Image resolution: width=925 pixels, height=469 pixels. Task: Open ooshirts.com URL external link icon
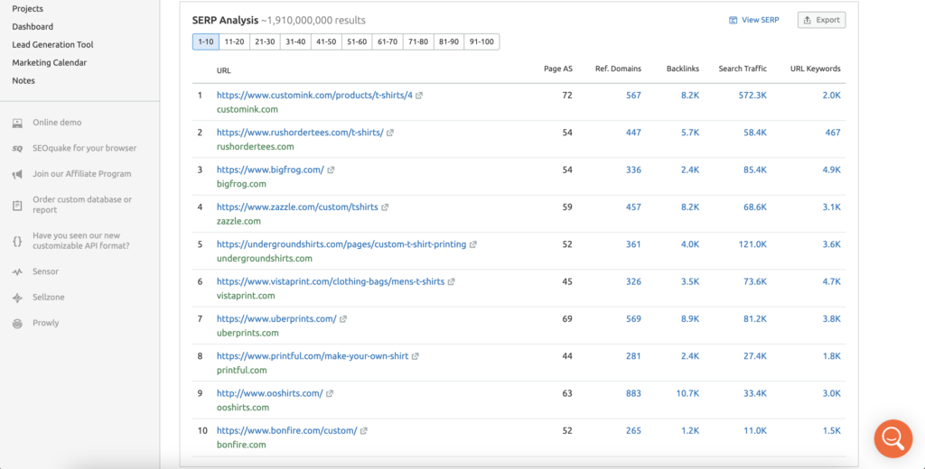point(330,393)
